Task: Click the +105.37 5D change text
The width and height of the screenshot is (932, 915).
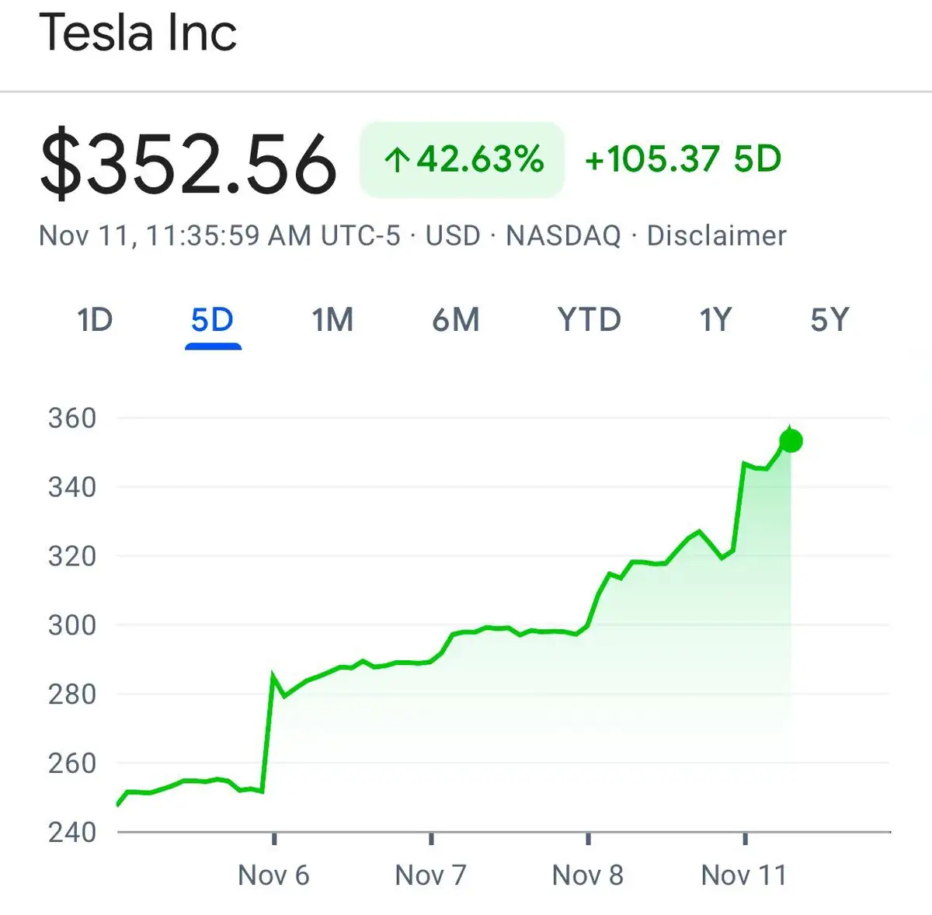Action: coord(683,159)
